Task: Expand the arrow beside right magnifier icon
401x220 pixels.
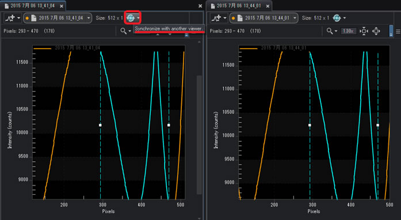Action: pyautogui.click(x=336, y=31)
